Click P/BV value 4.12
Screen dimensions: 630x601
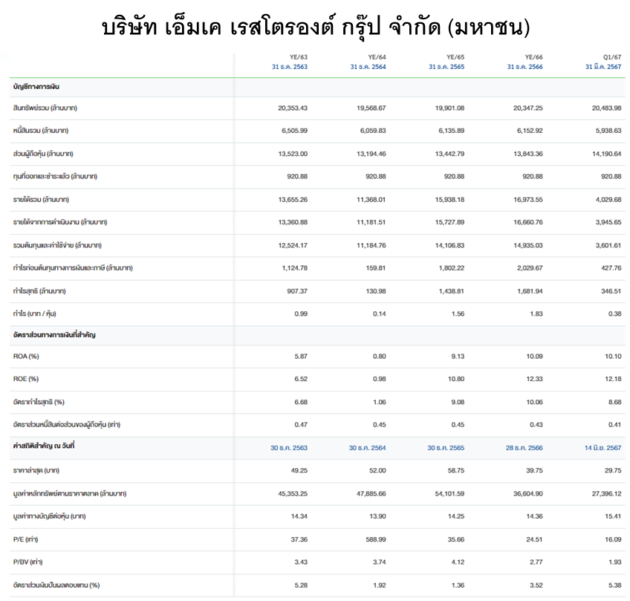[458, 562]
